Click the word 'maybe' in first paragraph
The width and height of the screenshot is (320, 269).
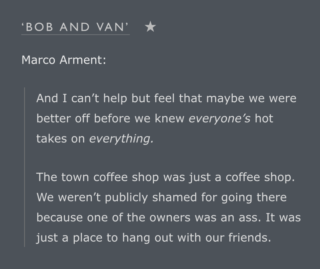(225, 99)
